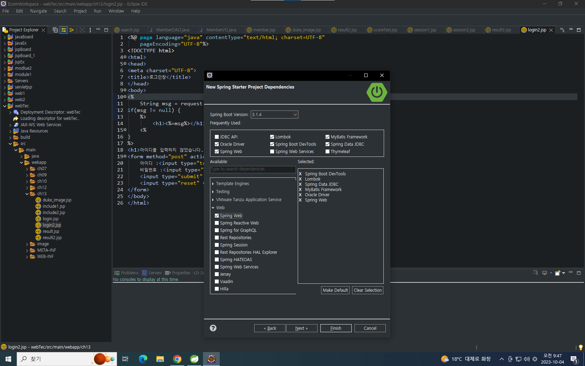
Task: Uncheck Spring Boot DevTools checkbox
Action: pos(272,144)
